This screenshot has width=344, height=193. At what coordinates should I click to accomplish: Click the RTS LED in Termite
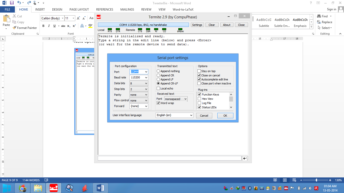(x=110, y=29)
